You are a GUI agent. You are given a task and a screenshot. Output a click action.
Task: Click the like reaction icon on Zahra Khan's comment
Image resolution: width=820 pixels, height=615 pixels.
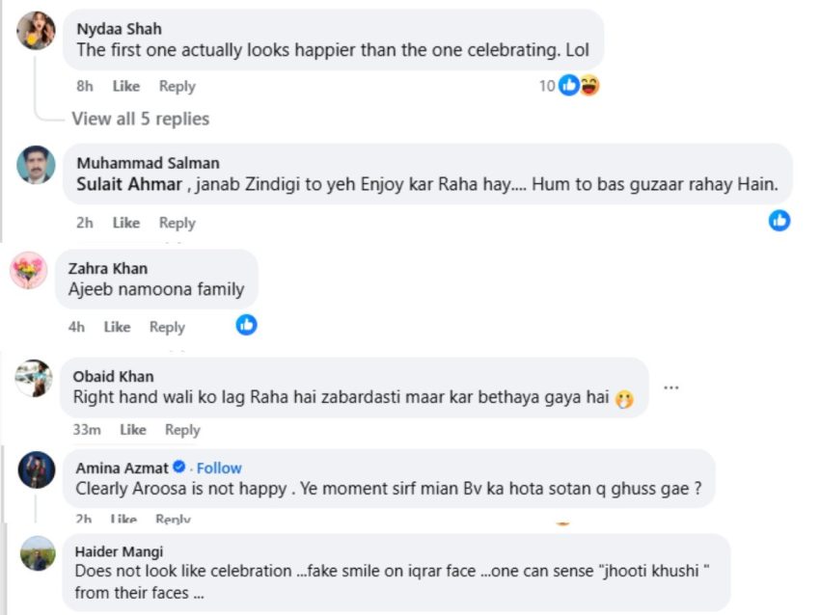coord(246,326)
